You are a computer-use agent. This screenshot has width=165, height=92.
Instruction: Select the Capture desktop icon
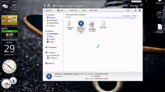click(160, 15)
